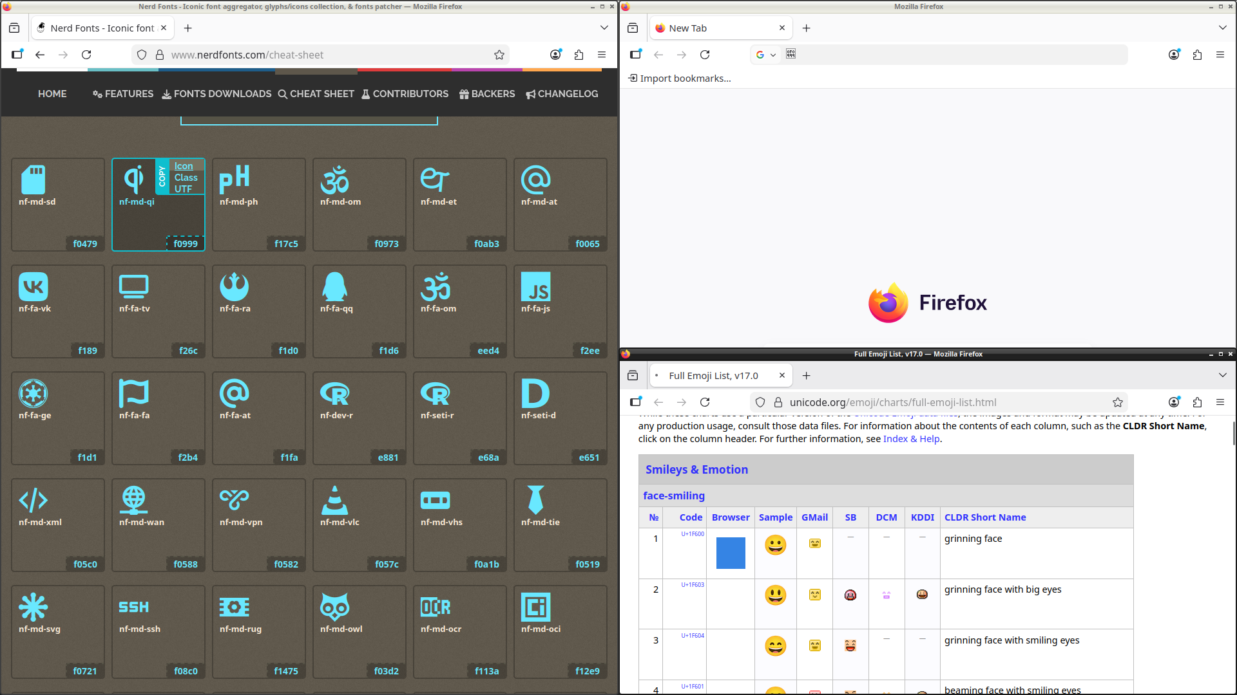The width and height of the screenshot is (1237, 695).
Task: Click the nf-md-vlc cone icon tile
Action: (x=359, y=524)
